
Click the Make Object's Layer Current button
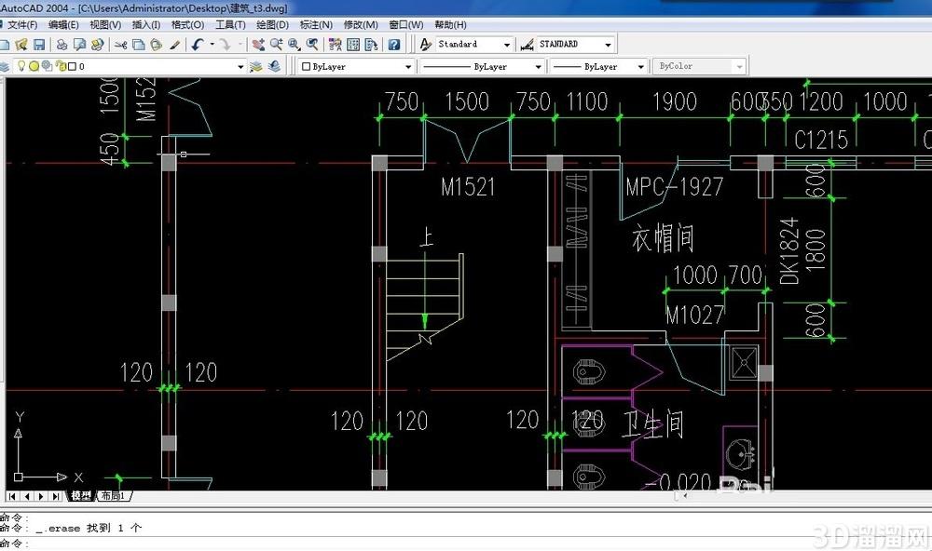click(x=256, y=66)
